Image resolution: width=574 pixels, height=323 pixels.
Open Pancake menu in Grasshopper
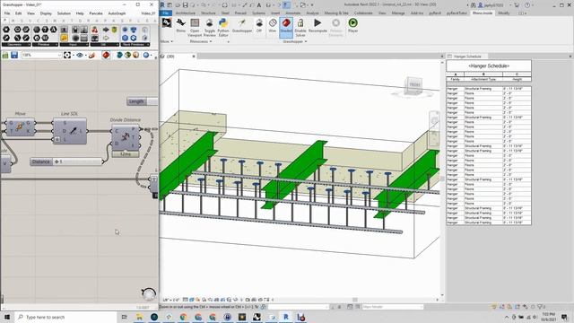point(96,13)
